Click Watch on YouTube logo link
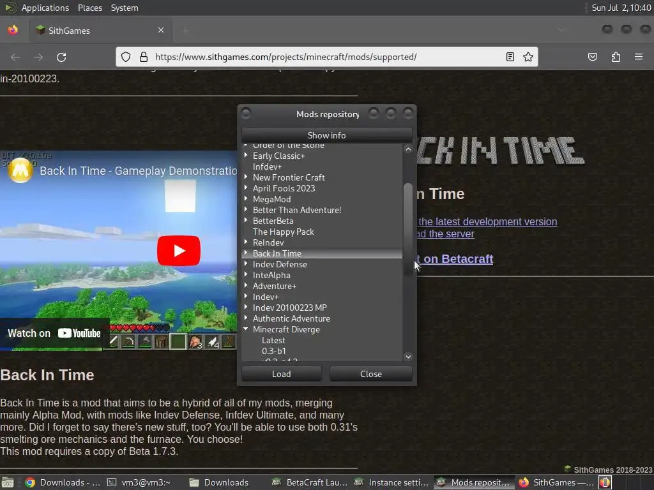The height and width of the screenshot is (490, 654). pos(54,333)
